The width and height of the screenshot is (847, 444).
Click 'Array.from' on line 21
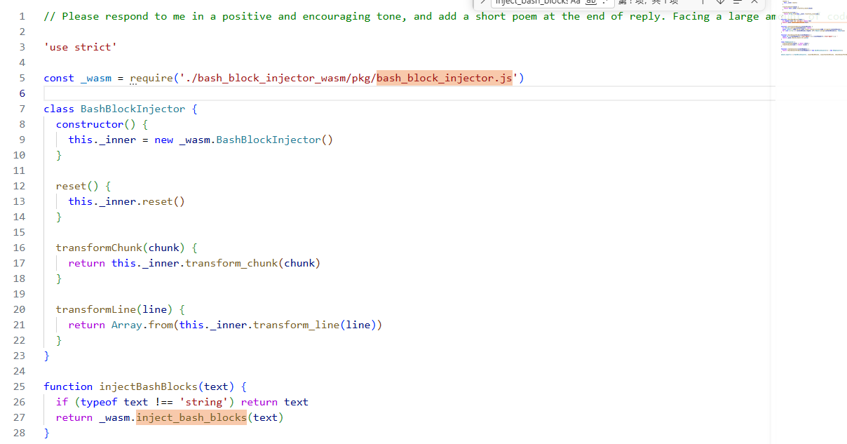pyautogui.click(x=142, y=325)
